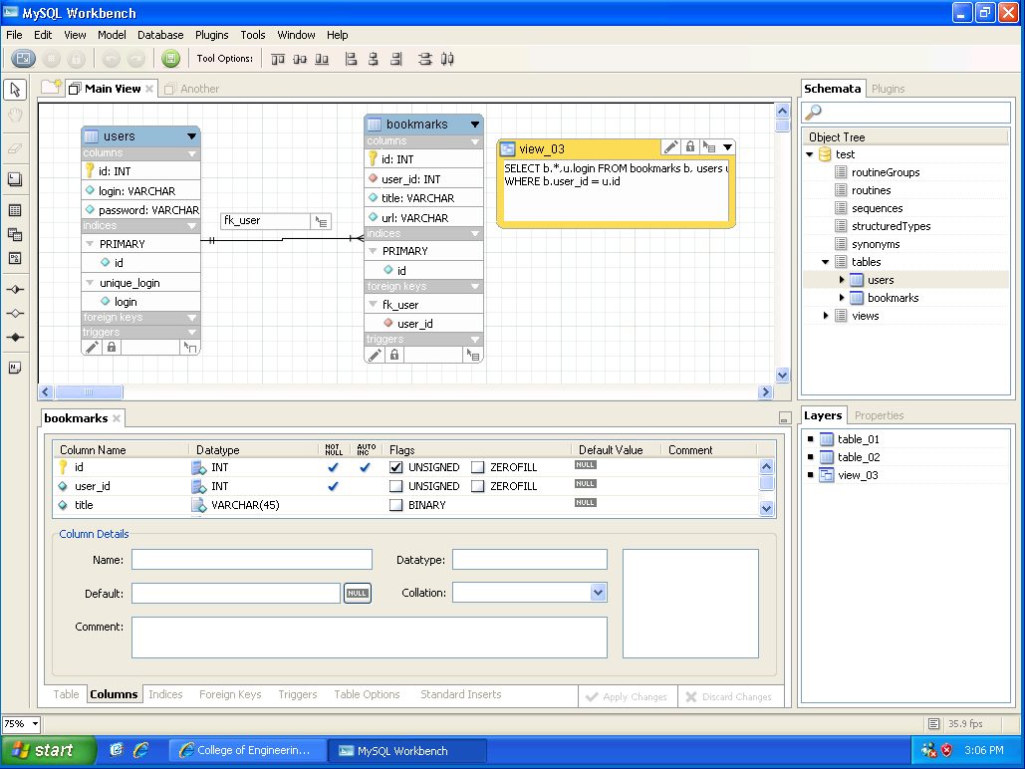Viewport: 1025px width, 769px height.
Task: Expand the bookmarks node in Object Tree
Action: coord(842,298)
